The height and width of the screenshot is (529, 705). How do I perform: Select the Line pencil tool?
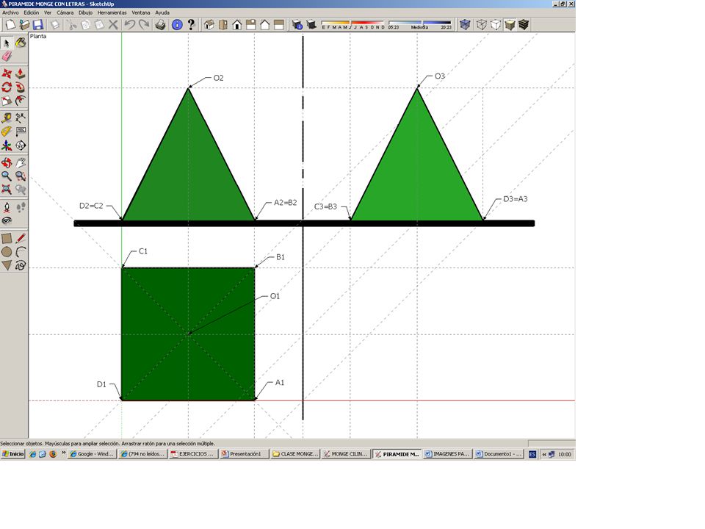point(21,238)
